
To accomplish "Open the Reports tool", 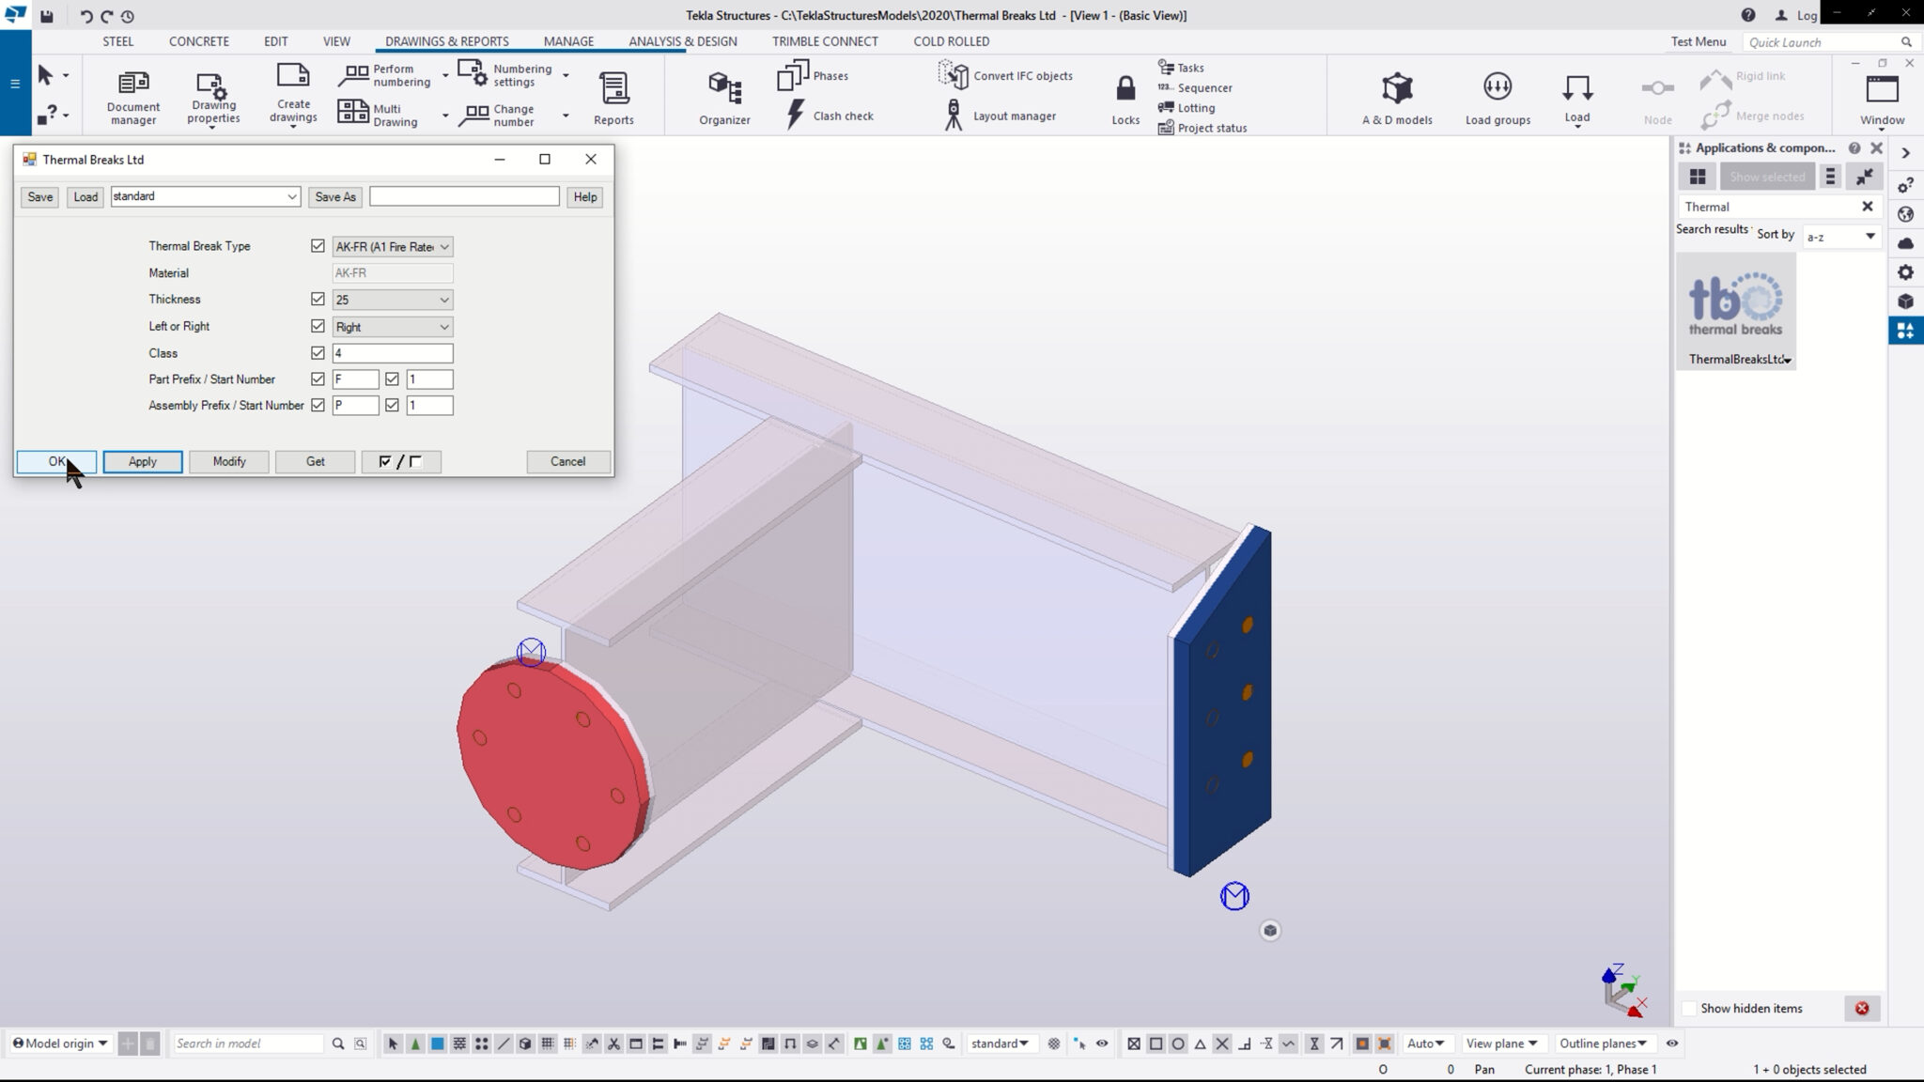I will [613, 94].
